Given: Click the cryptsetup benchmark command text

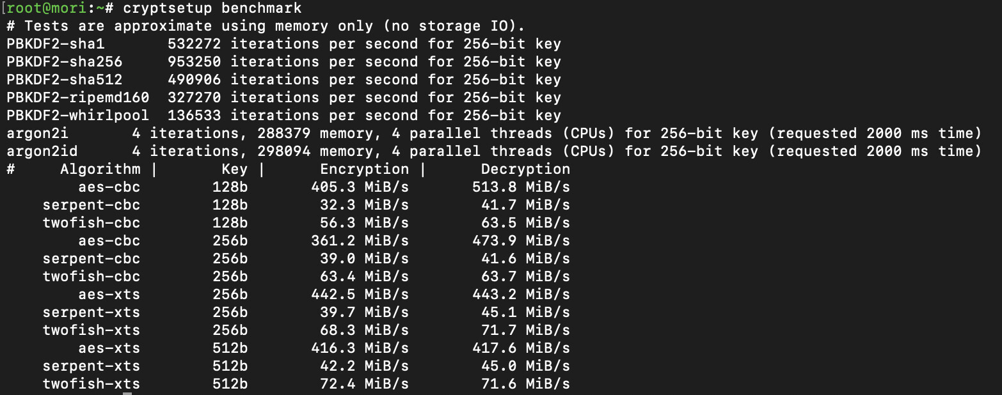Looking at the screenshot, I should pyautogui.click(x=212, y=8).
